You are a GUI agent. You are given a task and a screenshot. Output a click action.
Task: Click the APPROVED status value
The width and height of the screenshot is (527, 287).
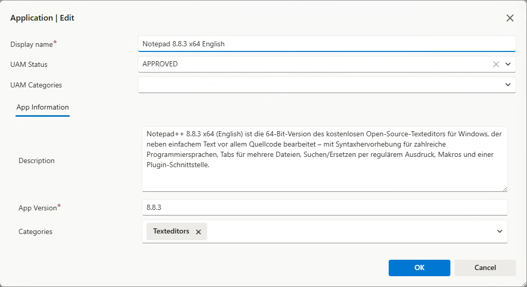160,64
